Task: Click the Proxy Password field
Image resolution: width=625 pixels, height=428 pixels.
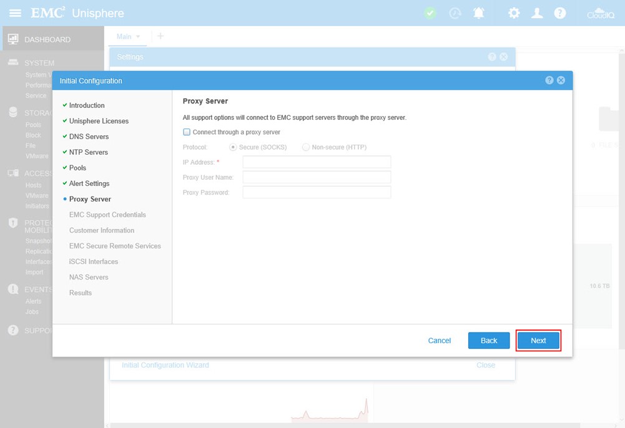Action: click(x=317, y=192)
